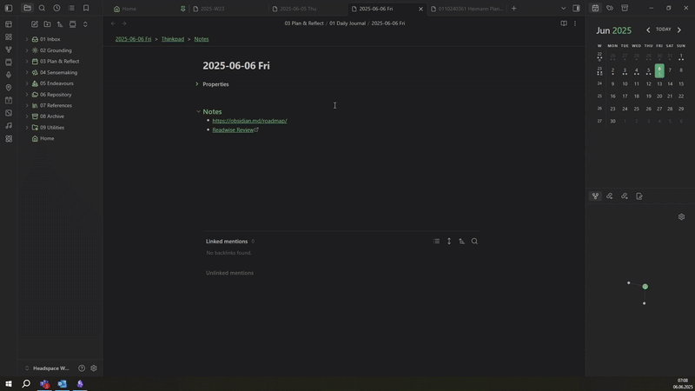
Task: Expand the 02 Grounding folder
Action: coord(27,50)
